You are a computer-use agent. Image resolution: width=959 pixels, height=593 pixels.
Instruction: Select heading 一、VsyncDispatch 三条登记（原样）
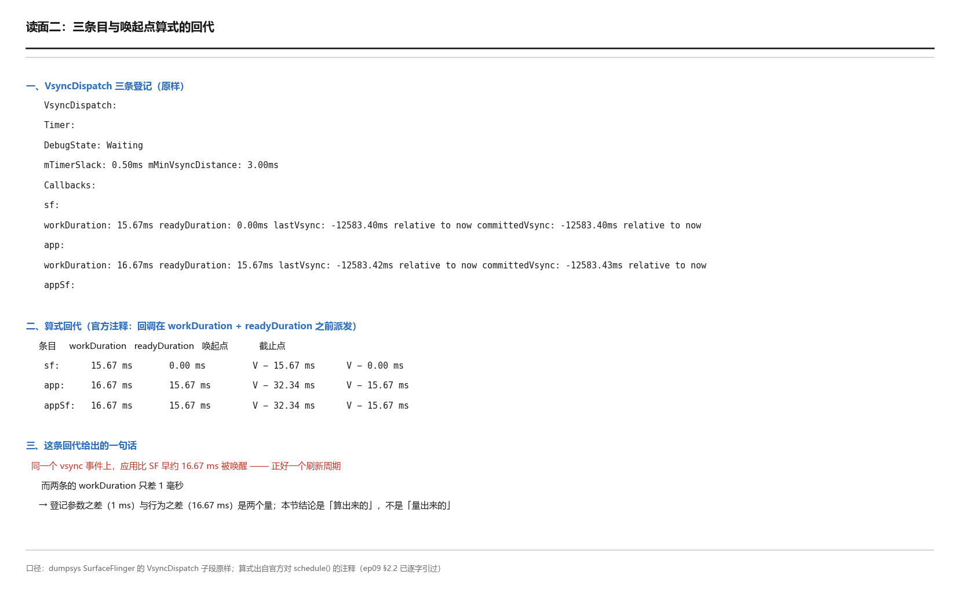[x=105, y=86]
